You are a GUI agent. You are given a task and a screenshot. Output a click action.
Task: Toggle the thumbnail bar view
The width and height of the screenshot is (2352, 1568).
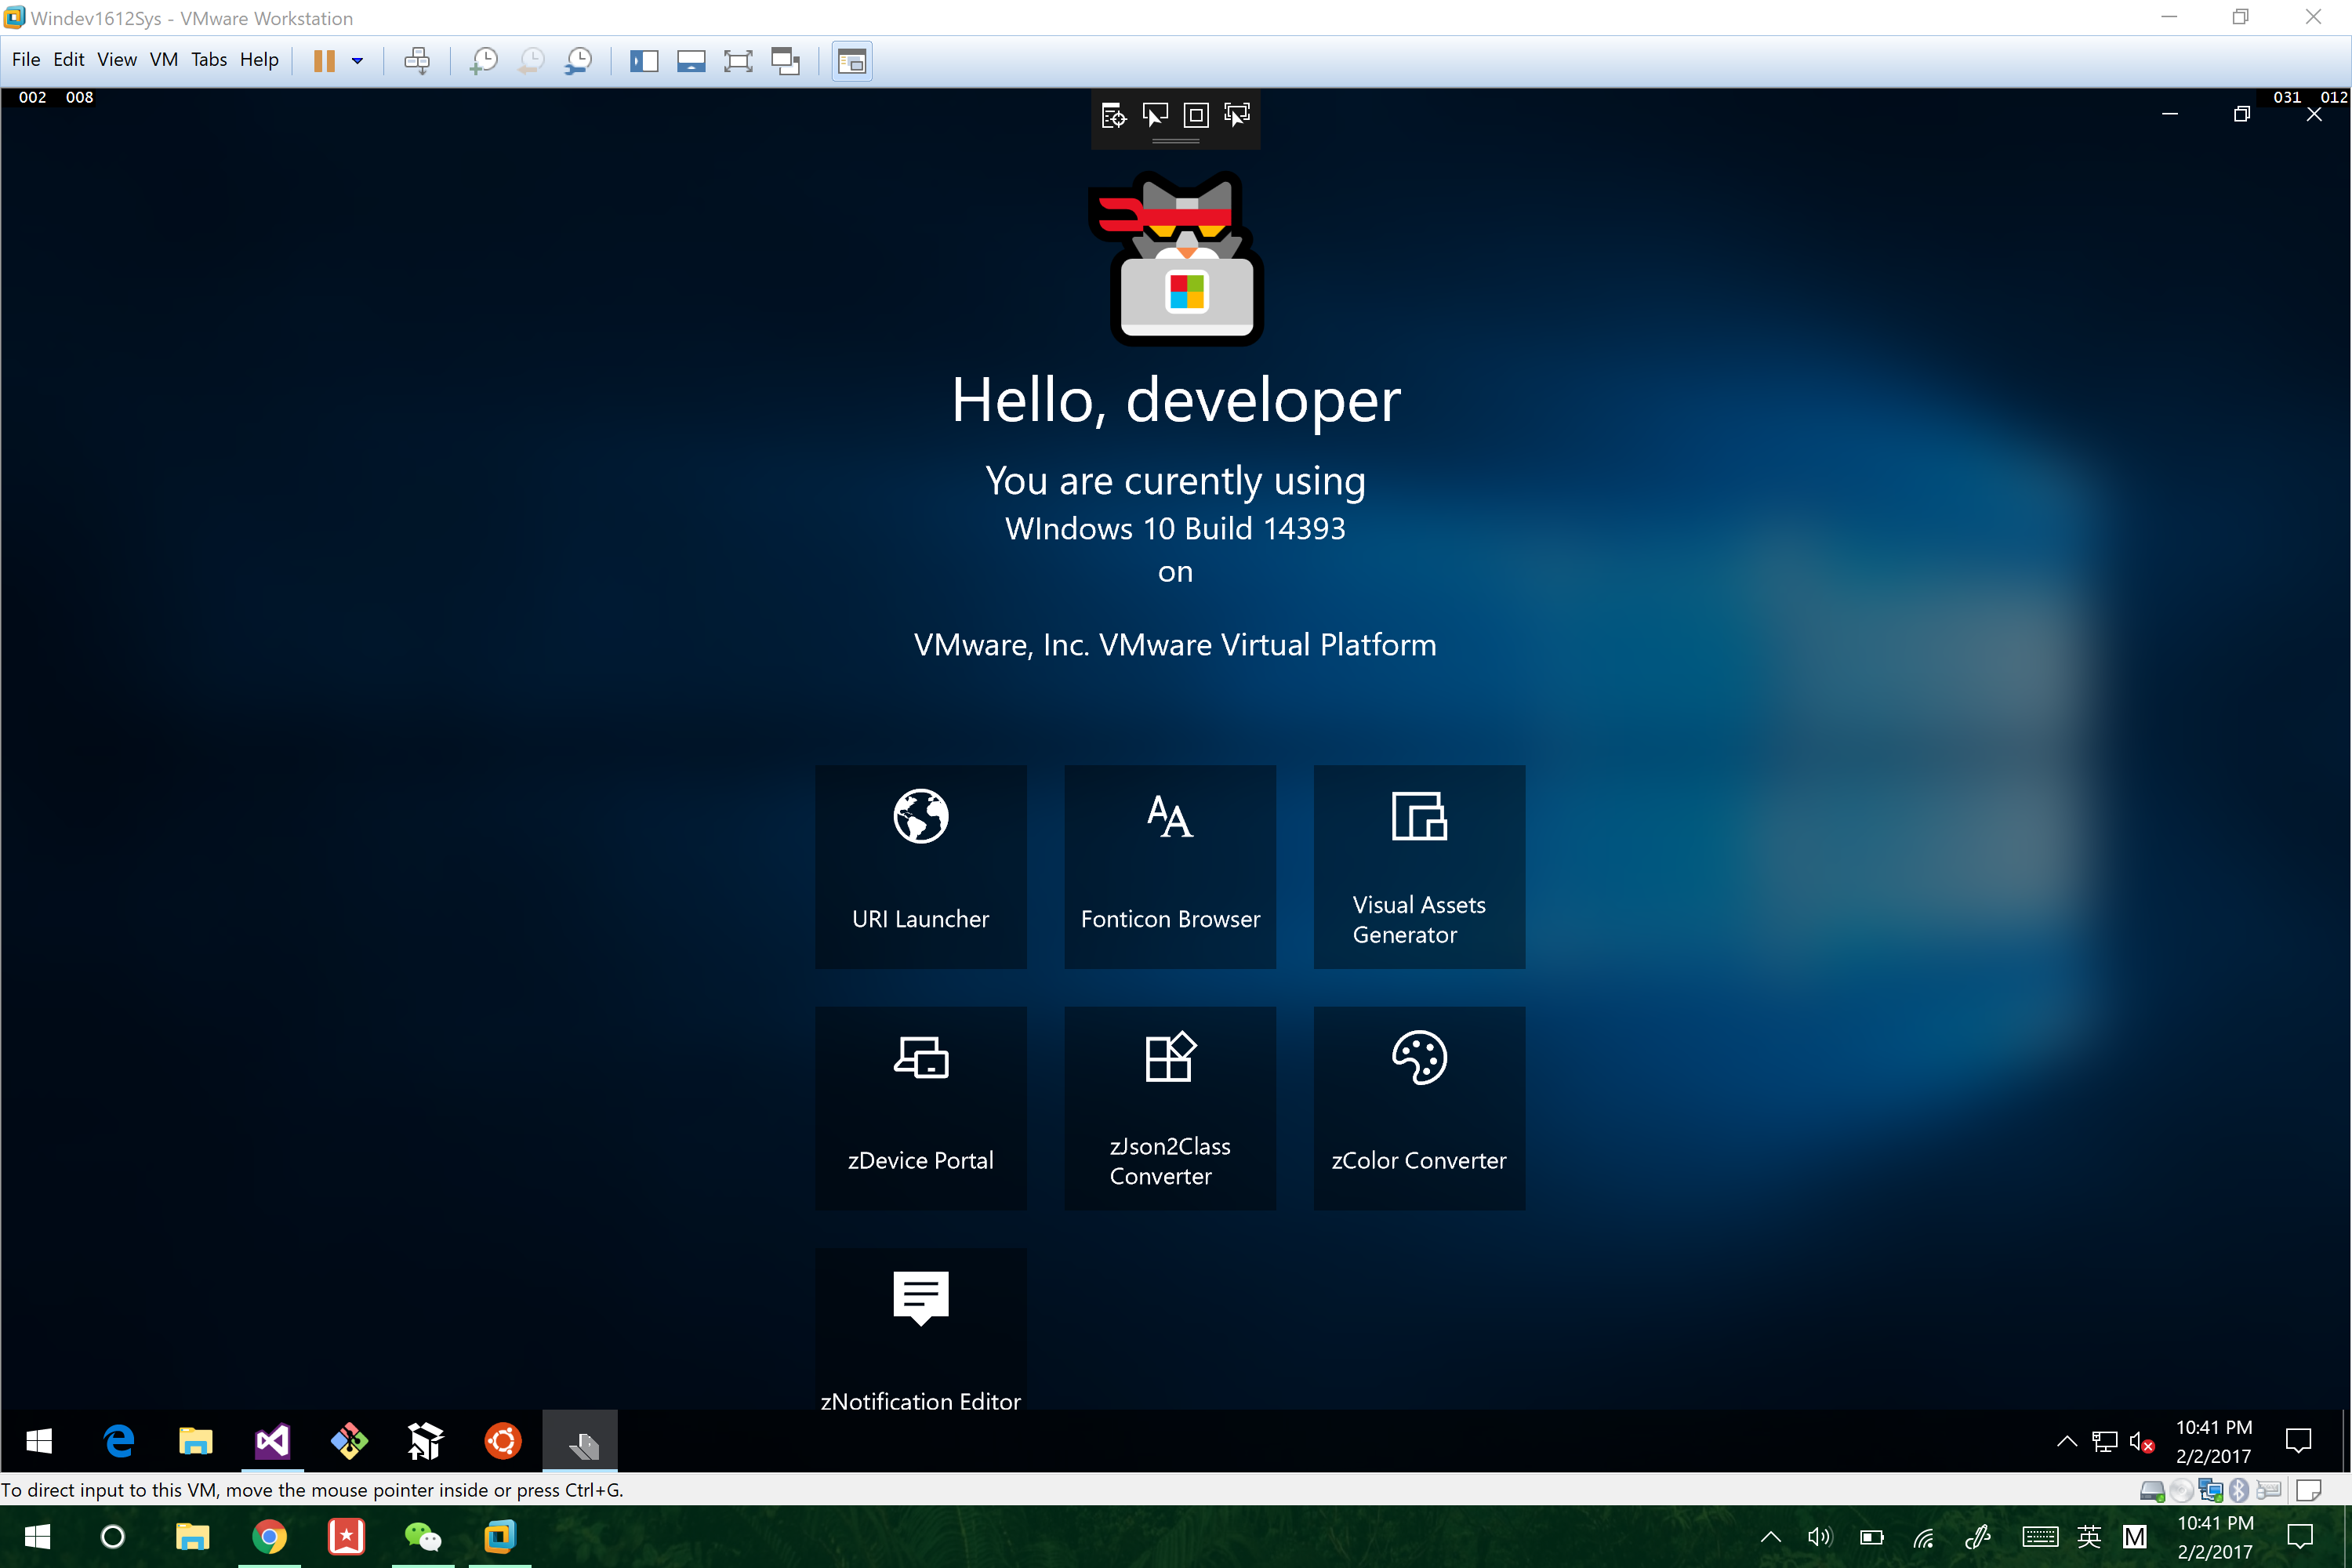pos(691,61)
